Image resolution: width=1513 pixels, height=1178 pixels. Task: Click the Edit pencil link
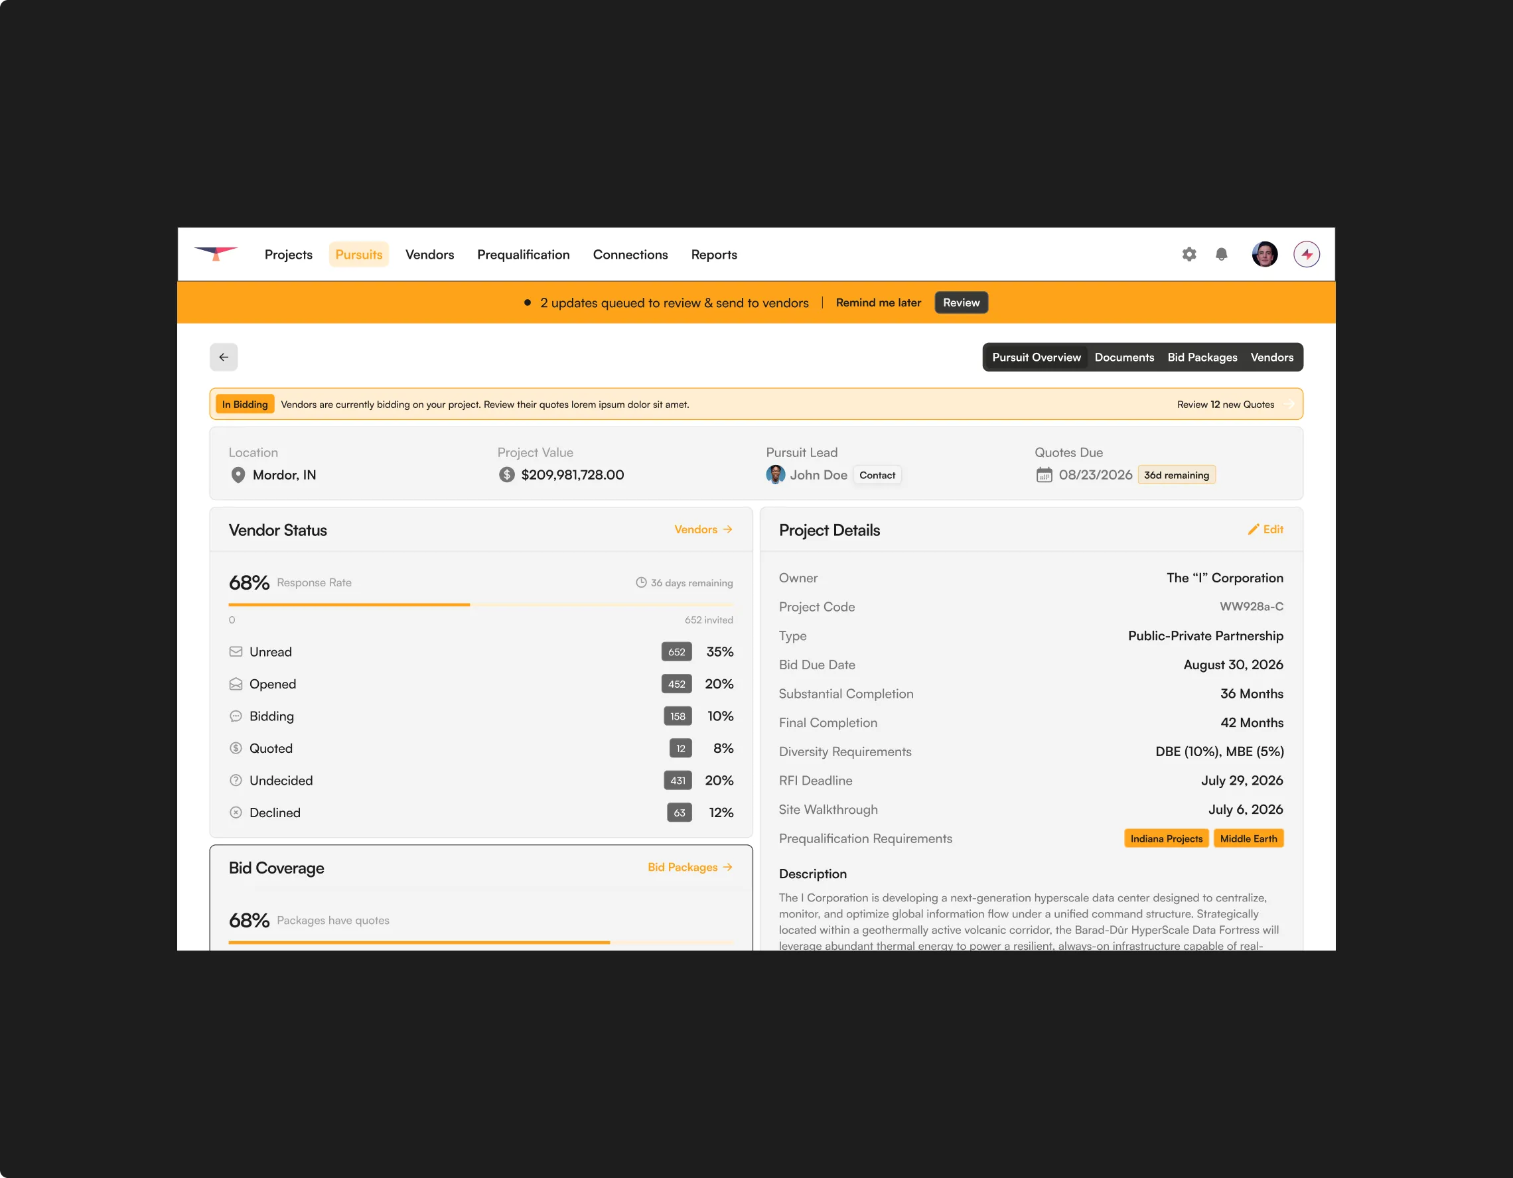(x=1265, y=529)
